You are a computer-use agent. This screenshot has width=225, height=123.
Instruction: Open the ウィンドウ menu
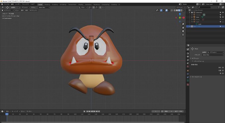pyautogui.click(x=25, y=4)
